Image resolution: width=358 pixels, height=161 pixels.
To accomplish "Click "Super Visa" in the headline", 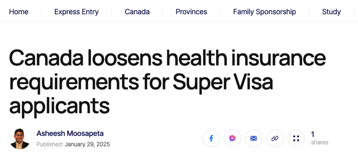I will (x=223, y=83).
